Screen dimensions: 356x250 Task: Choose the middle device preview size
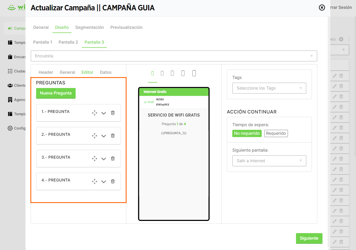coord(172,73)
